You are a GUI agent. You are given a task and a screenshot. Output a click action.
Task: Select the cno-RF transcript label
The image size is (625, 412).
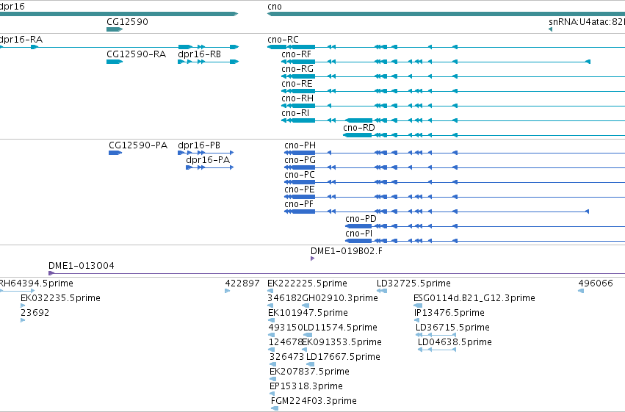pyautogui.click(x=296, y=54)
